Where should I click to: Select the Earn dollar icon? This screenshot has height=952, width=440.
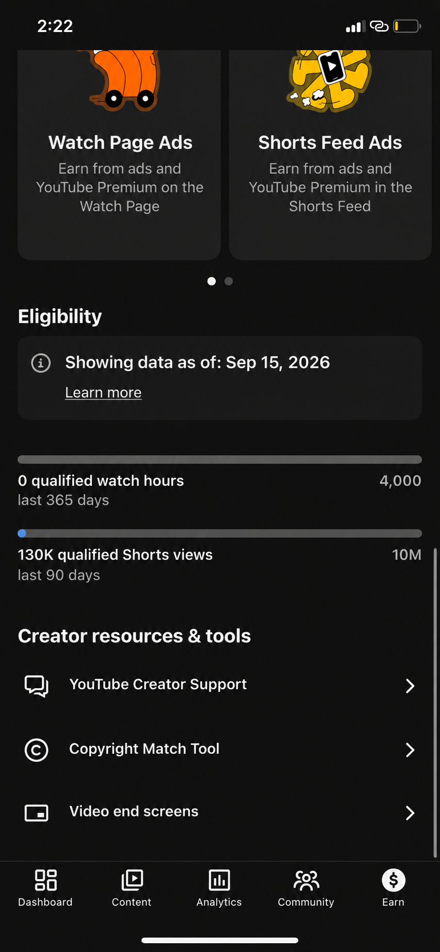point(394,880)
